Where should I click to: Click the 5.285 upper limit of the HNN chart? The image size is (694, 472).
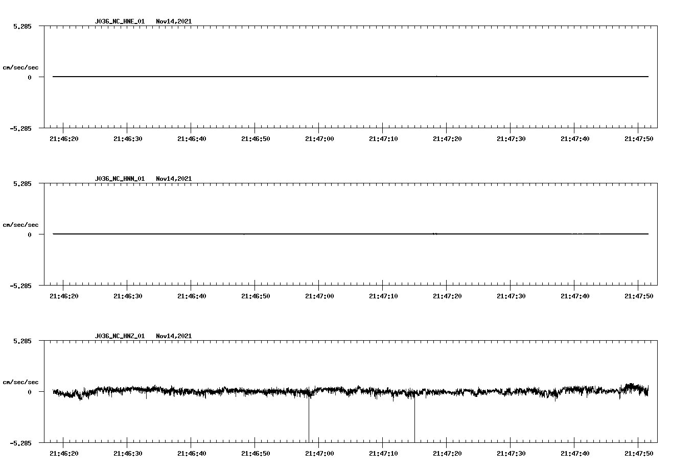[22, 184]
